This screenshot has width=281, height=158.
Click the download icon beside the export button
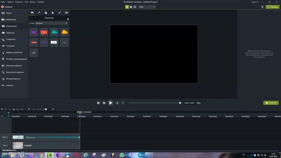tap(263, 7)
